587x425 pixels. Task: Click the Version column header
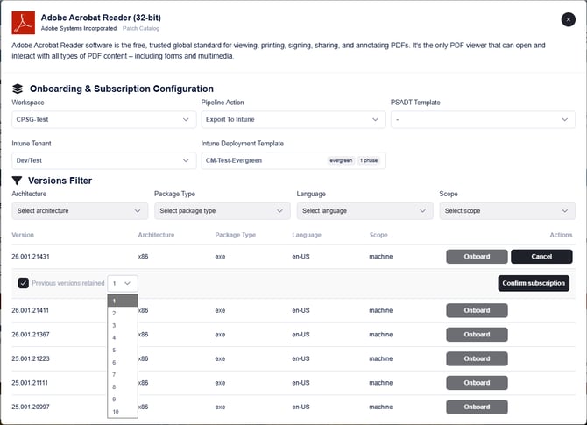point(23,235)
